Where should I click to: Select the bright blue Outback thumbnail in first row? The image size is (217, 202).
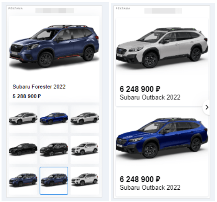pyautogui.click(x=54, y=119)
